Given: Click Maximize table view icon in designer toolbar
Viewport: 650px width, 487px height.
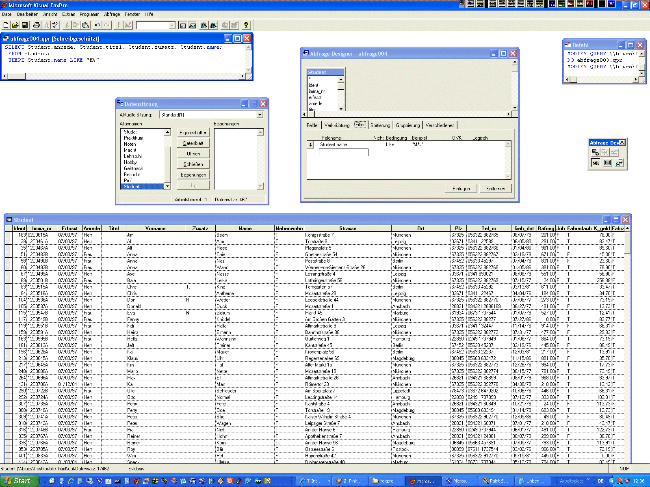Looking at the screenshot, I should pyautogui.click(x=607, y=163).
